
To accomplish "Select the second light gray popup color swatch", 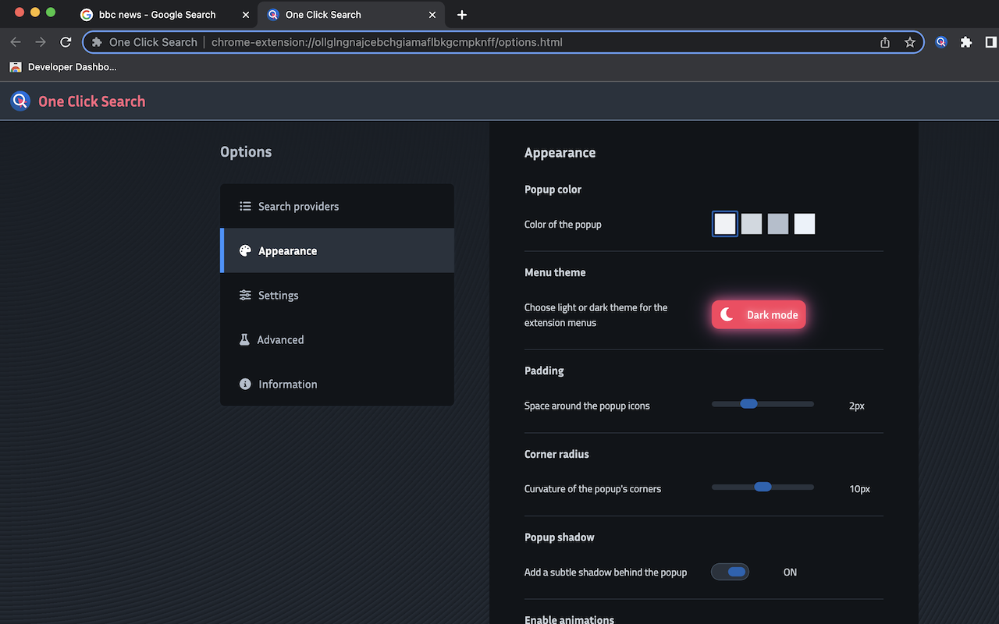I will (x=752, y=224).
